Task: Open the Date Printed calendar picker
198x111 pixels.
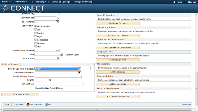Action: (58, 58)
